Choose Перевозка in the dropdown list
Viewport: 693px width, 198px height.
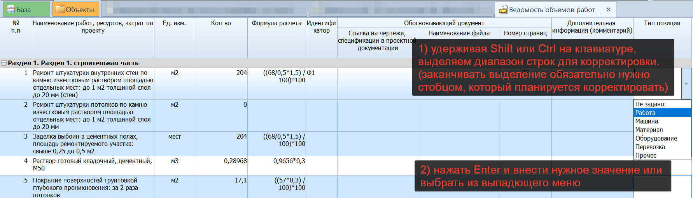click(x=662, y=147)
